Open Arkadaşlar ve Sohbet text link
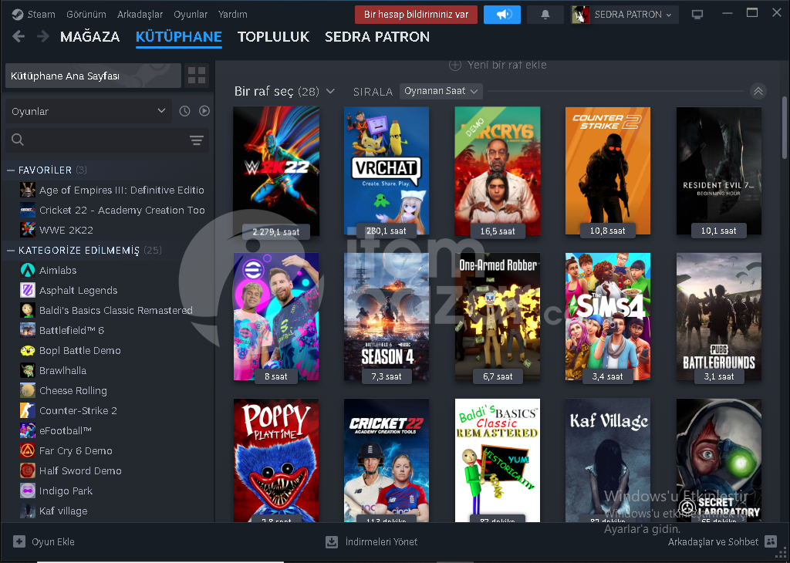790x563 pixels. click(x=713, y=542)
